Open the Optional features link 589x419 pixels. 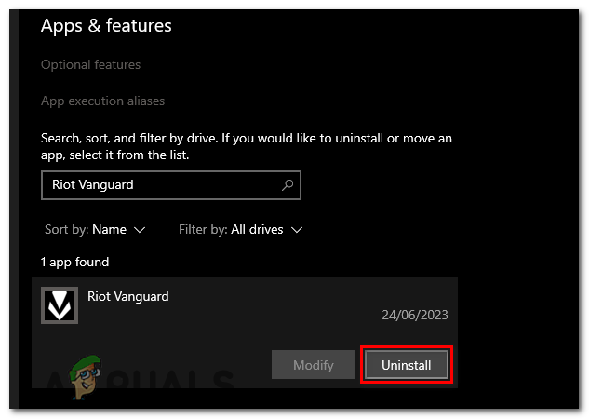[x=90, y=64]
